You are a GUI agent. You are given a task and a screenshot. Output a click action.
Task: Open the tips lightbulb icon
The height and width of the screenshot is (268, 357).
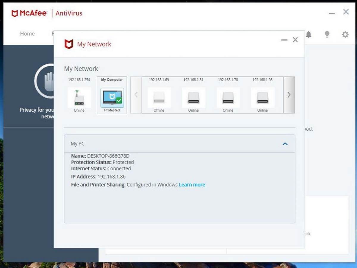(327, 35)
